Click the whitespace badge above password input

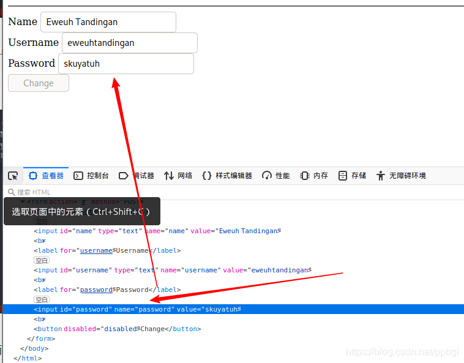tap(42, 299)
